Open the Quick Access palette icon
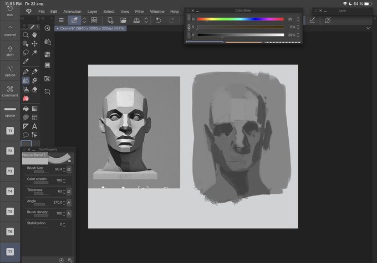 [x=47, y=28]
